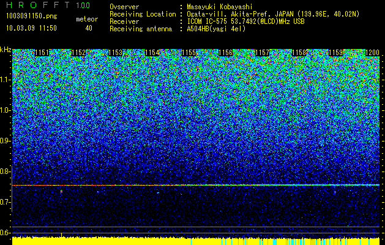Click the 0.8 kHz axis label
385x245 pixels.
click(x=6, y=171)
